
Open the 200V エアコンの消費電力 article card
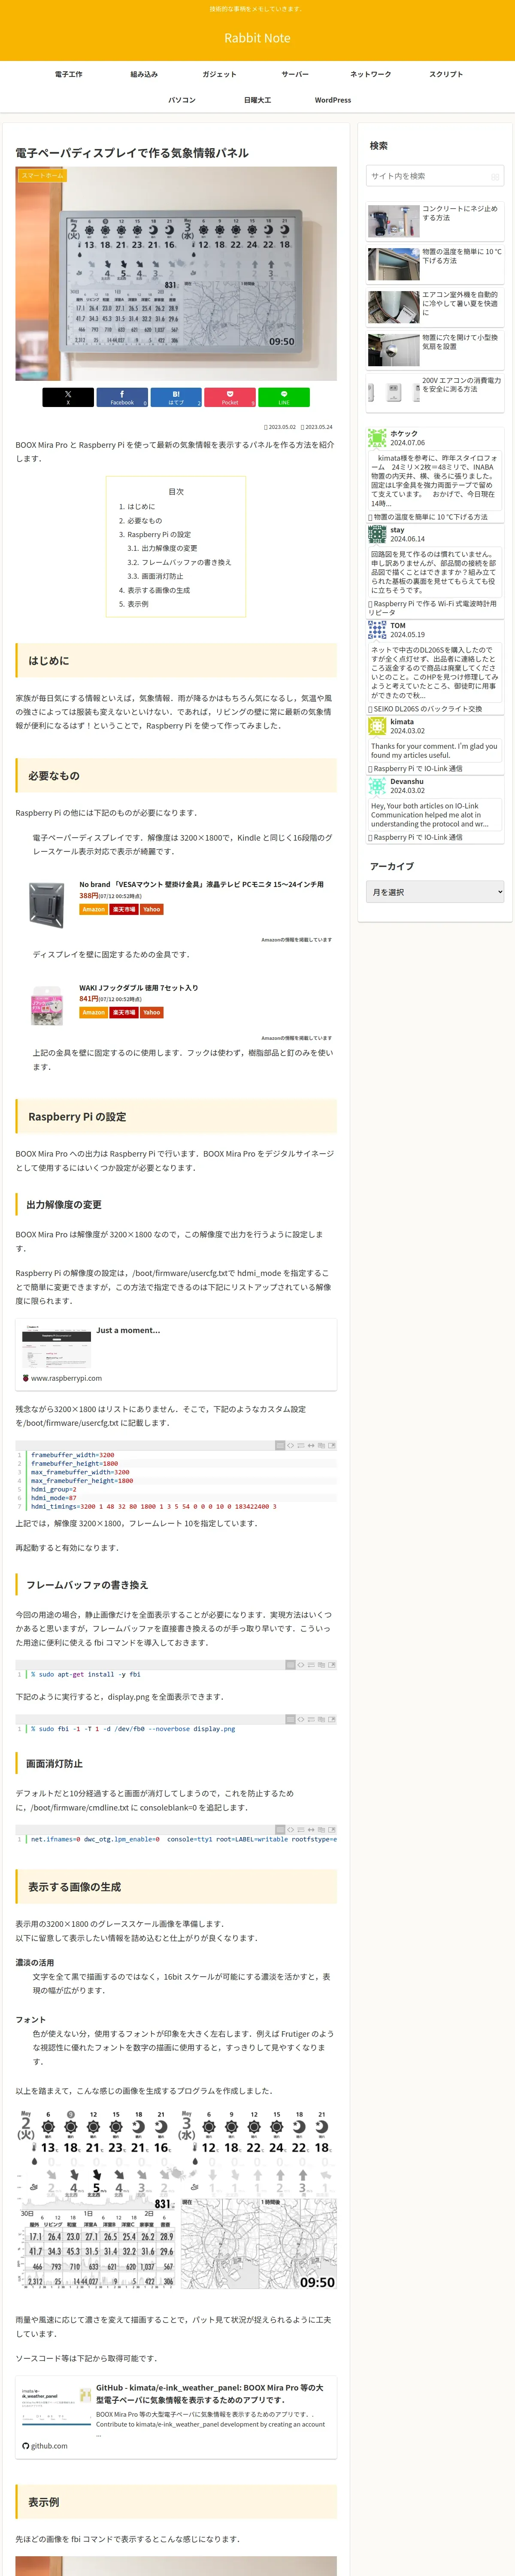tap(435, 393)
